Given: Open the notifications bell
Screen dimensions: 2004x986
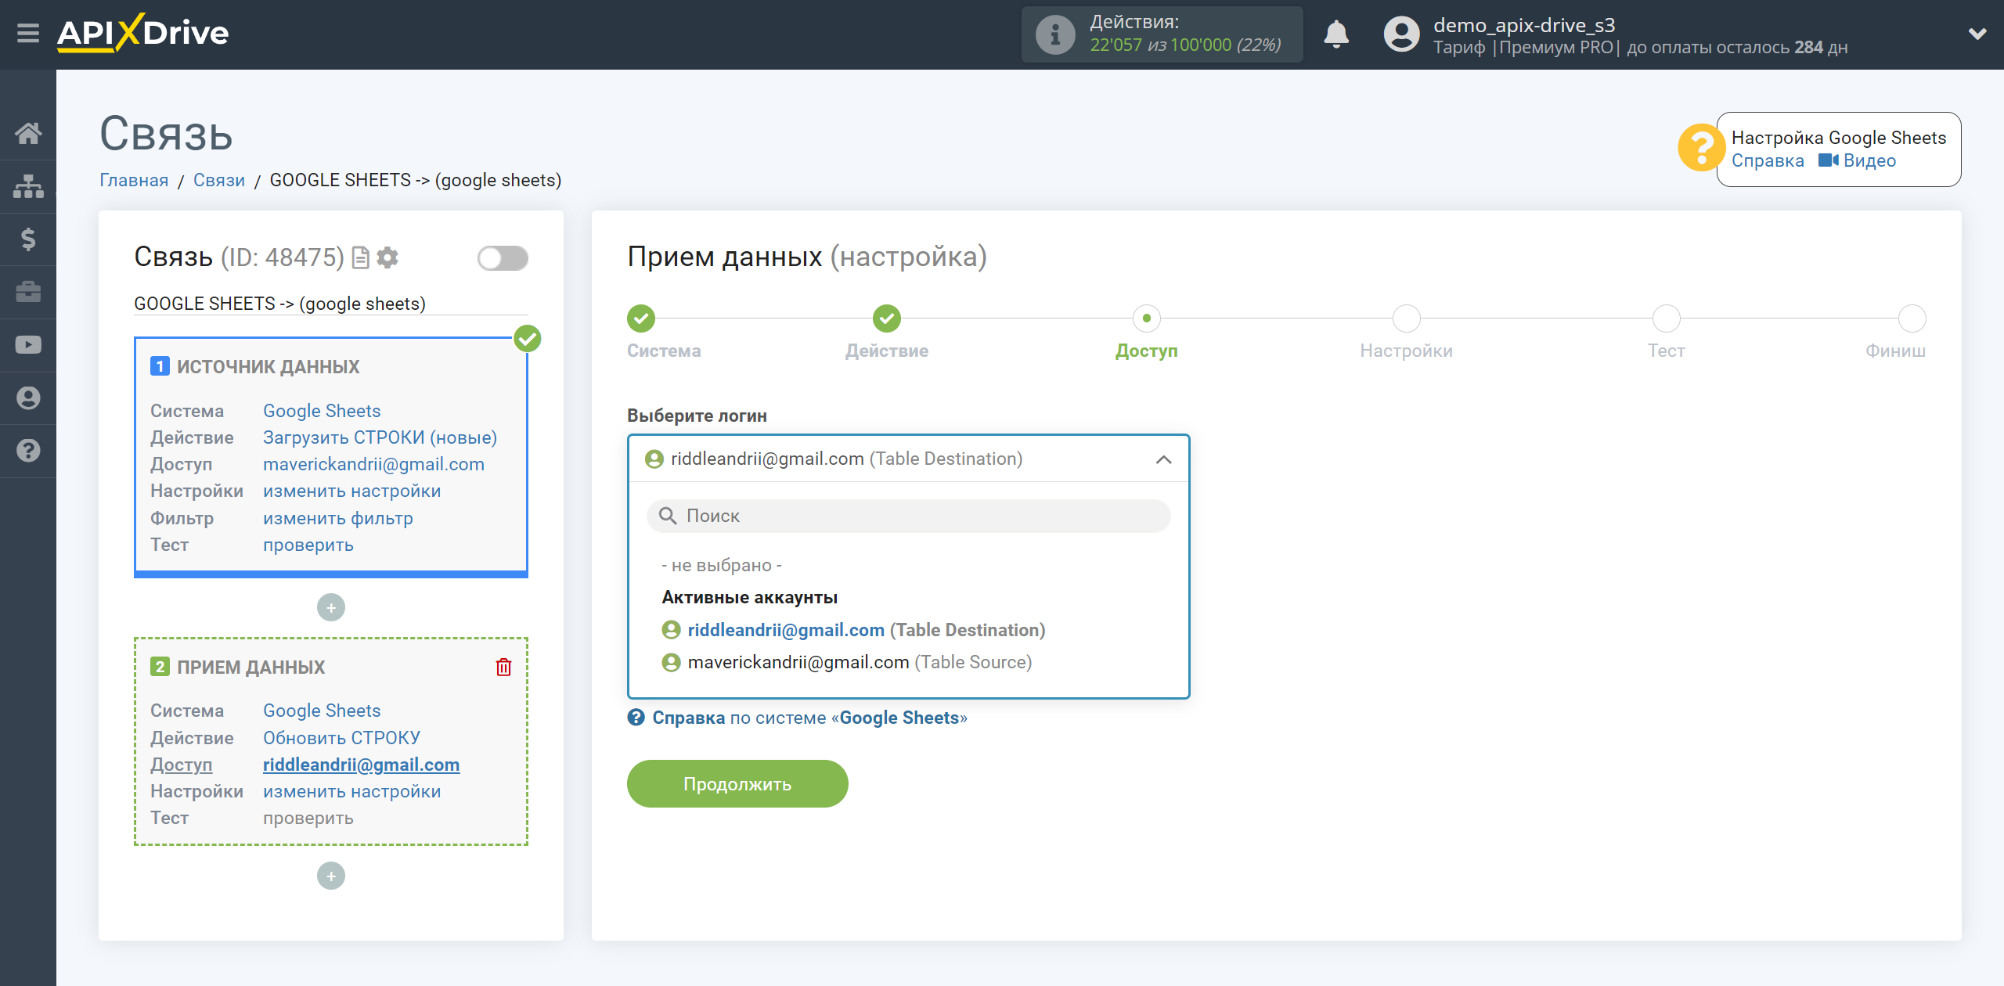Looking at the screenshot, I should pyautogui.click(x=1336, y=34).
